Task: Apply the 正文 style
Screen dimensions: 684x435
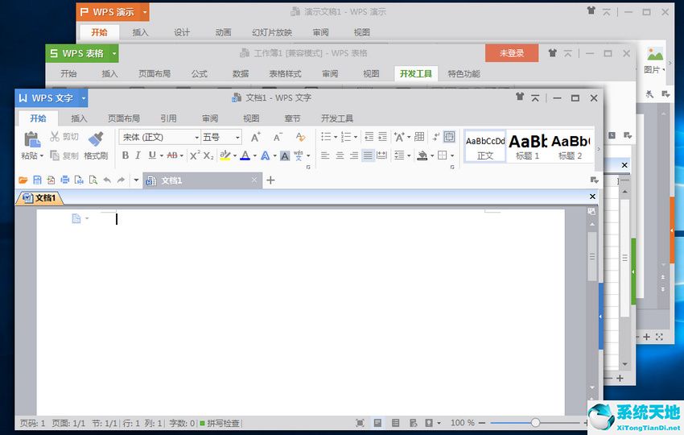Action: 485,147
